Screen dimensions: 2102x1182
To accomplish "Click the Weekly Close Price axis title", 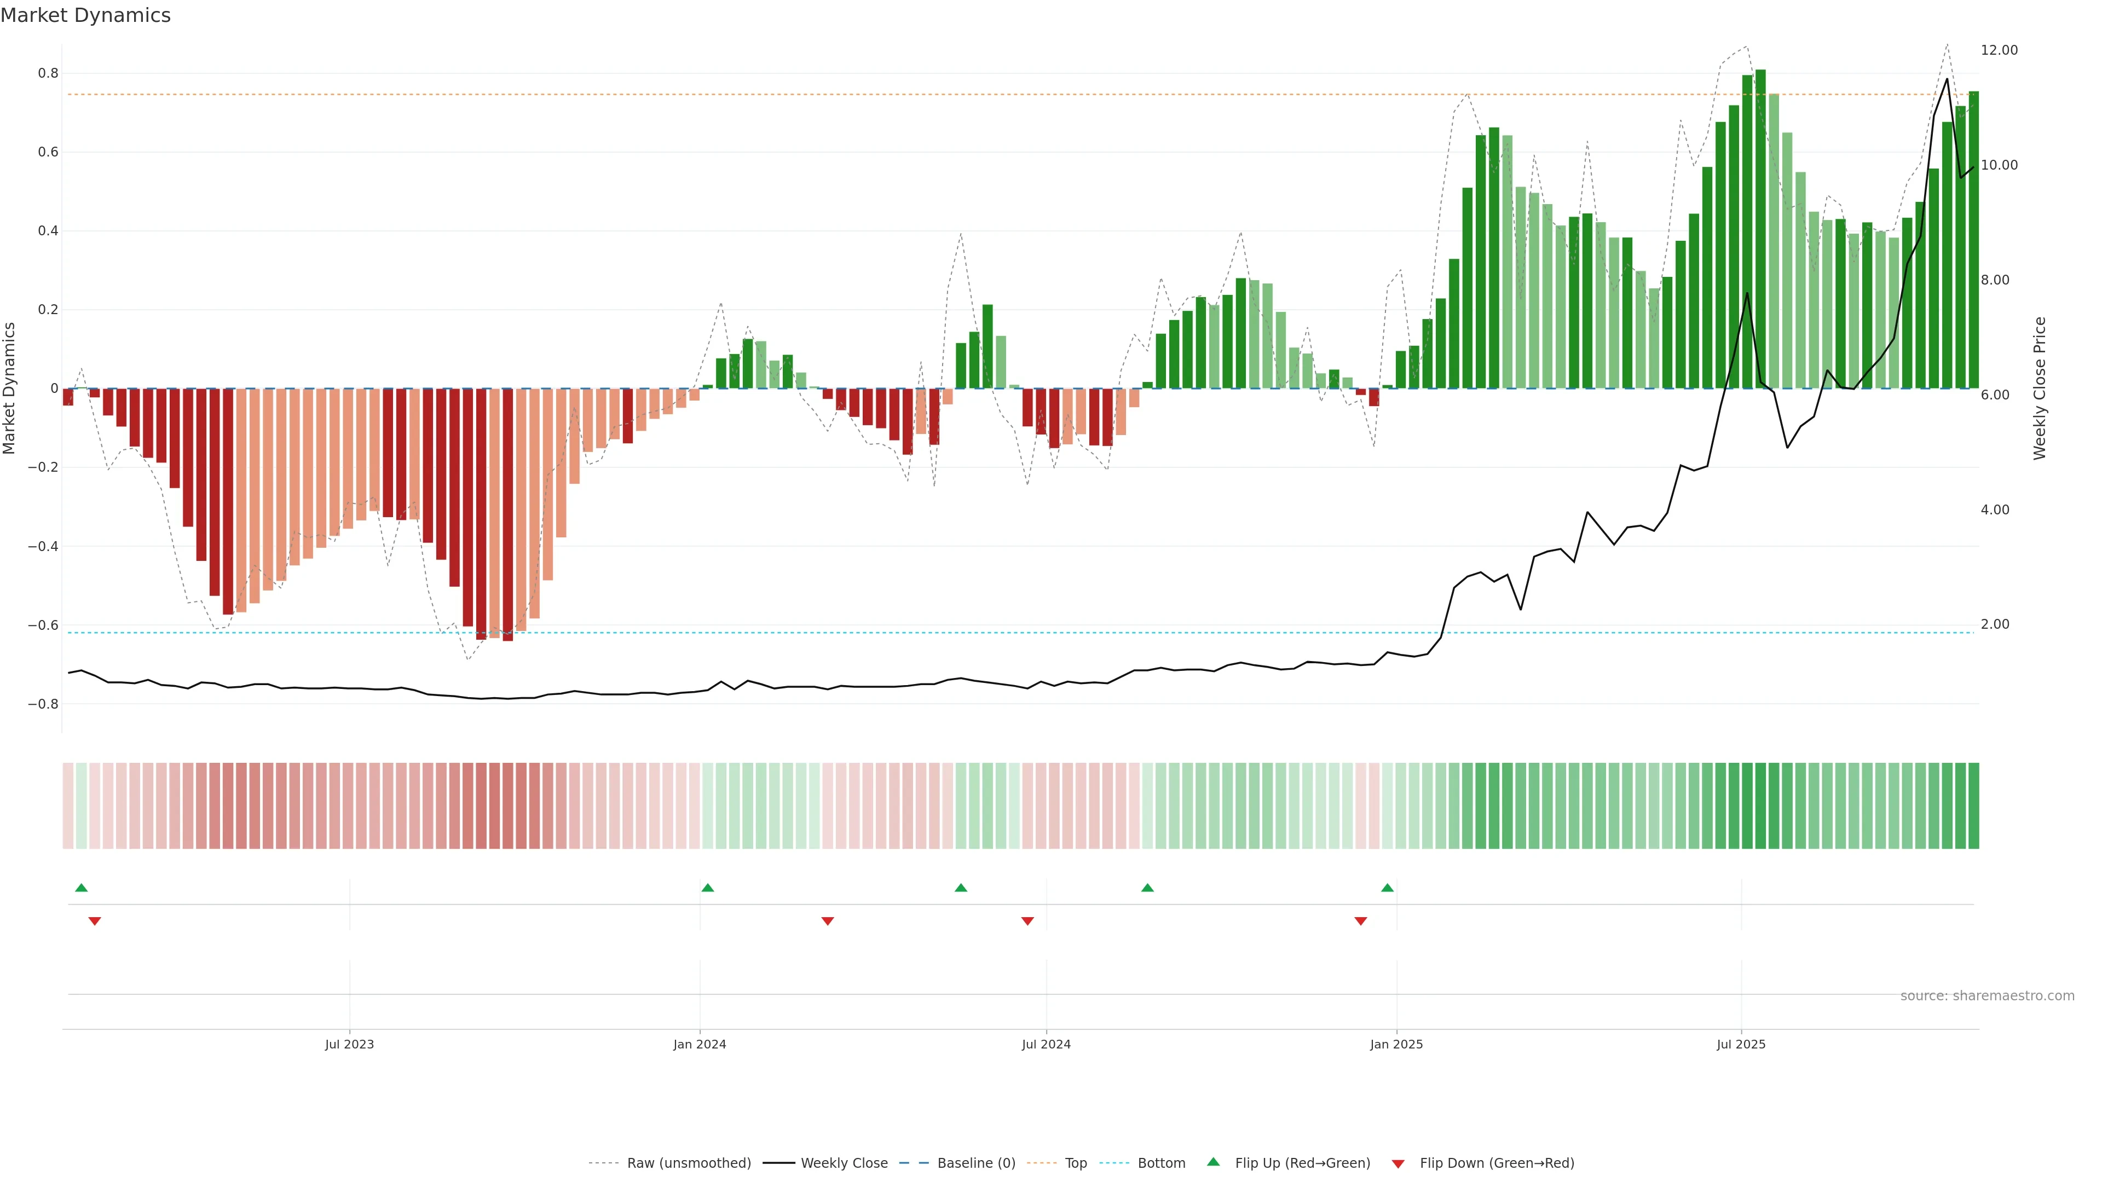I will click(x=2039, y=389).
